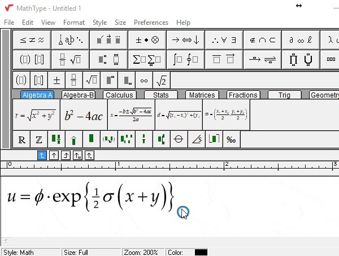Insert the circle with horizontal line symbol
The height and width of the screenshot is (256, 339).
[x=179, y=139]
